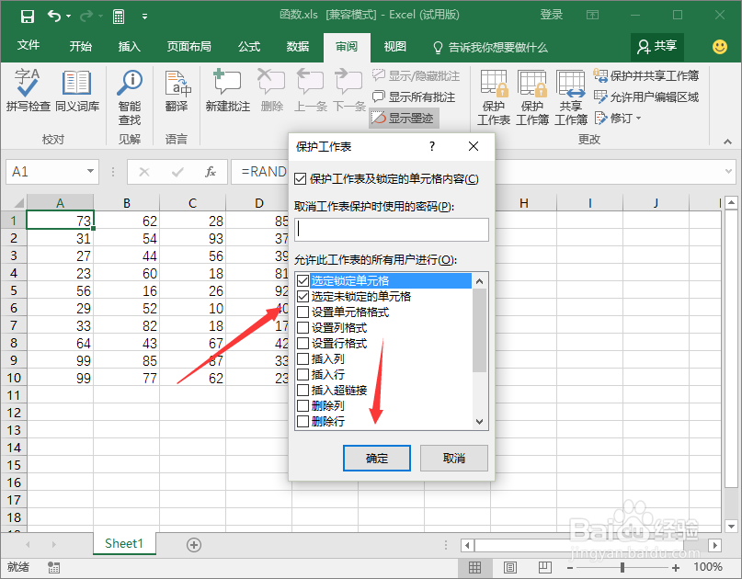Click Protect and Share Workbook (保护并共享工作簿)
742x579 pixels.
[x=646, y=75]
